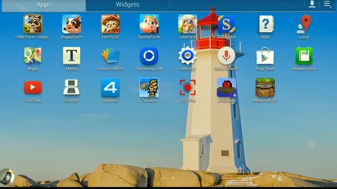This screenshot has height=189, width=337.
Task: Open Samsung Link
Action: click(149, 56)
